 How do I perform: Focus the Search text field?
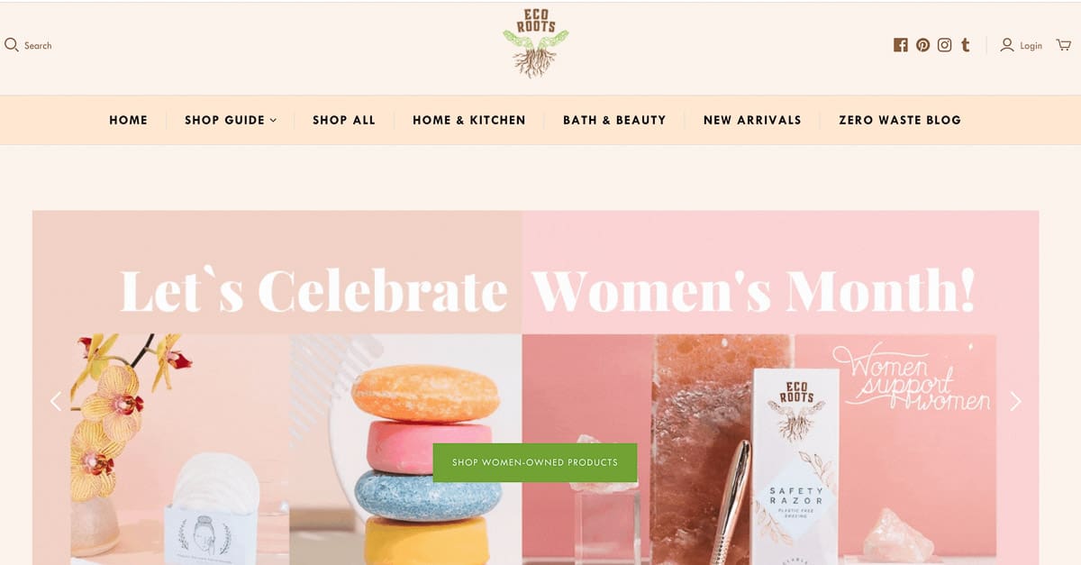tap(38, 46)
